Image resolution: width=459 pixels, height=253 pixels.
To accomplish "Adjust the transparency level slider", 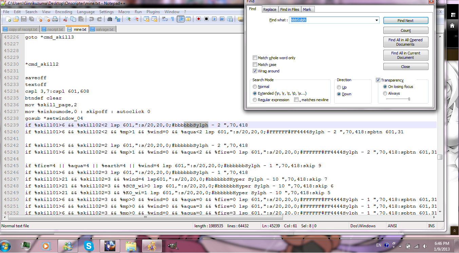I will pos(409,99).
